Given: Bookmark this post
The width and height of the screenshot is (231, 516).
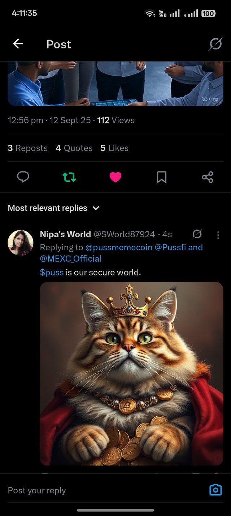Looking at the screenshot, I should click(161, 177).
